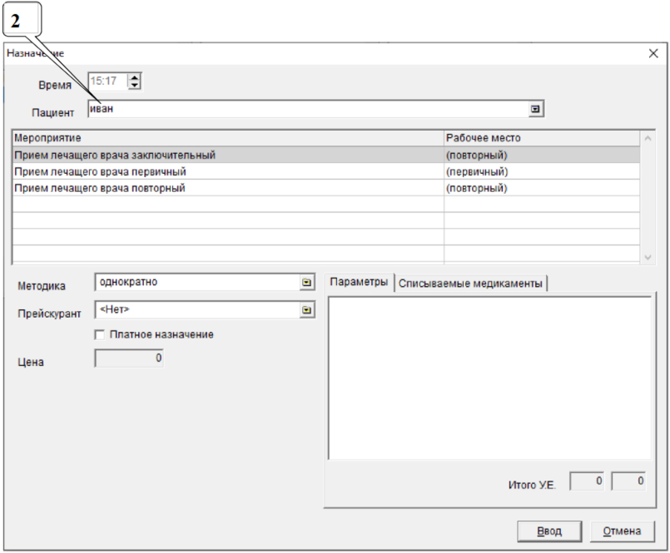
Task: Open the Пациент dropdown list
Action: point(536,110)
